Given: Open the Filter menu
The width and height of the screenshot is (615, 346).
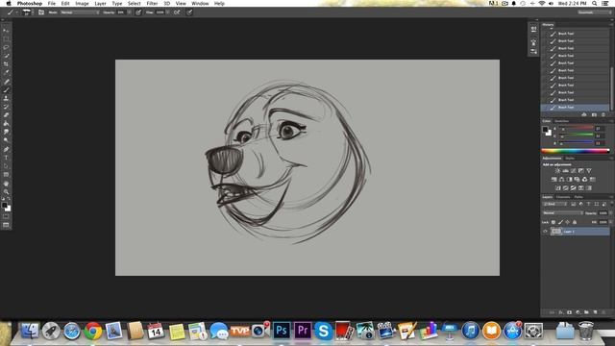Looking at the screenshot, I should coord(152,4).
